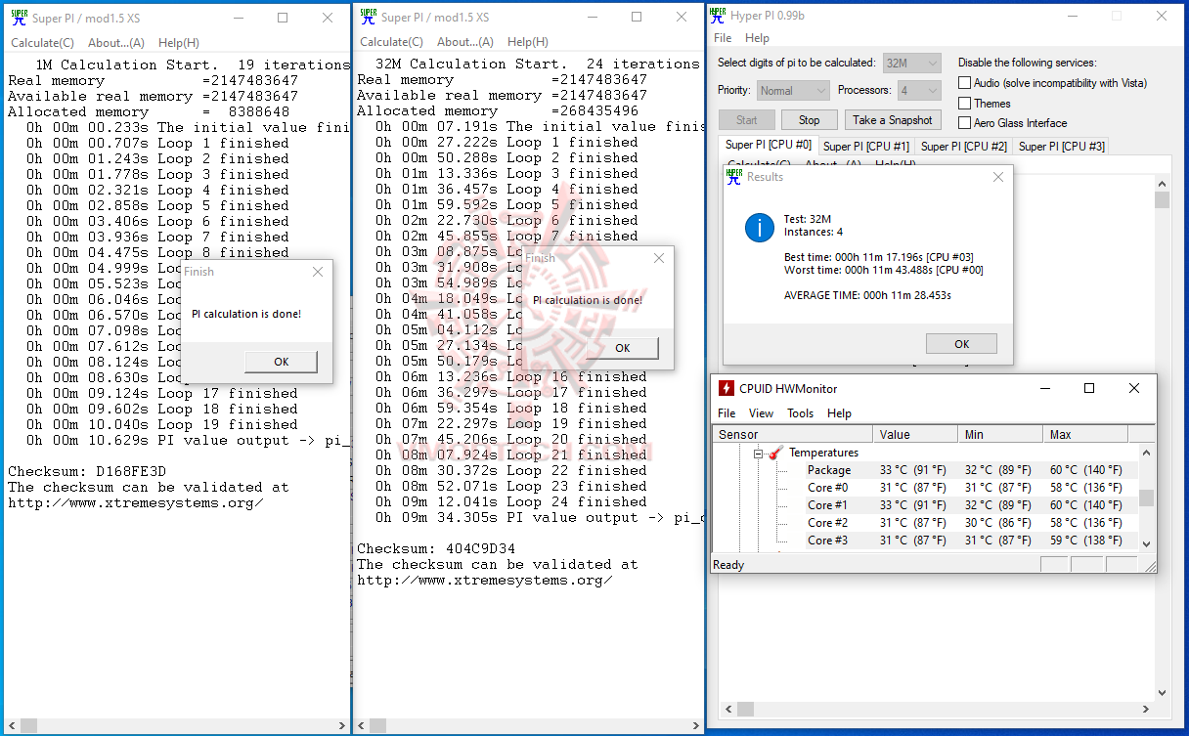
Task: Open Calculate(C) menu in the 1M Super PI window
Action: (x=42, y=43)
